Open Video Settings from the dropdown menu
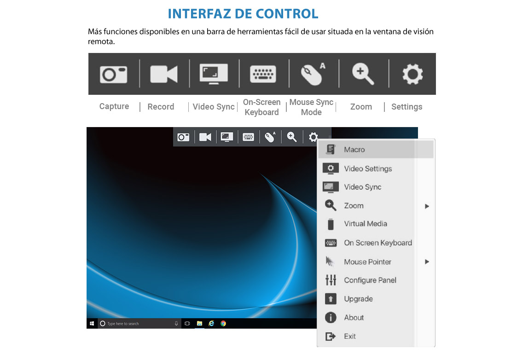The image size is (511, 354). click(x=368, y=168)
